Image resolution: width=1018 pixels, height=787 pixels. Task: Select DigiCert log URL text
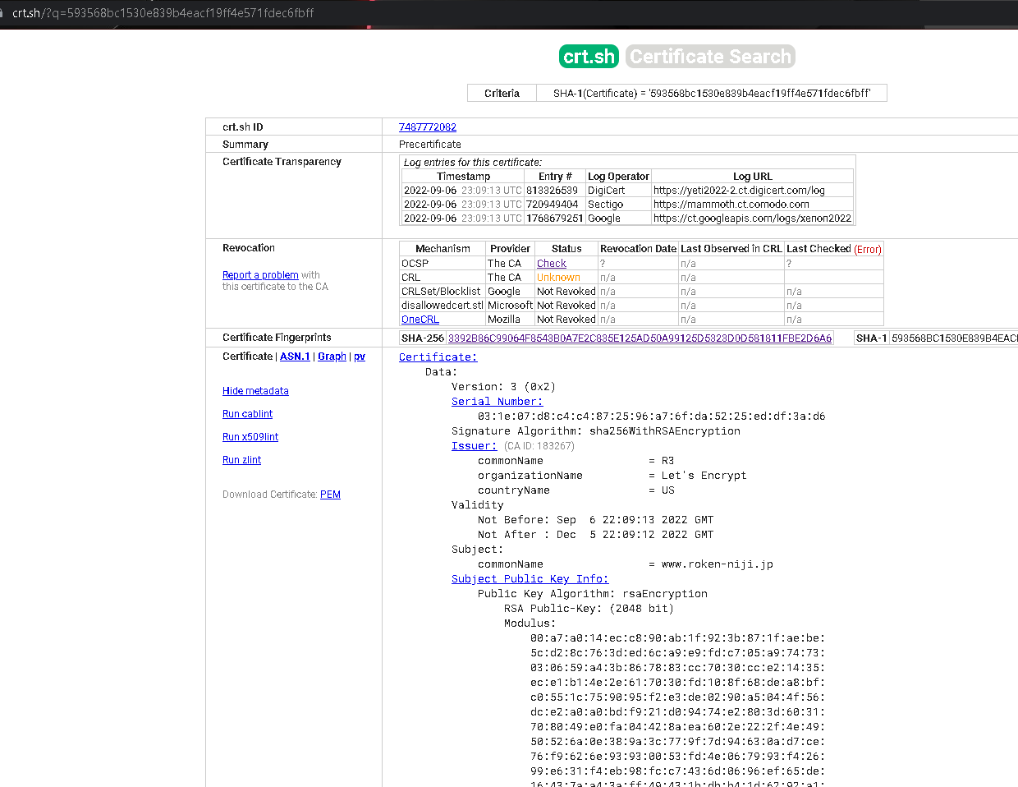739,191
